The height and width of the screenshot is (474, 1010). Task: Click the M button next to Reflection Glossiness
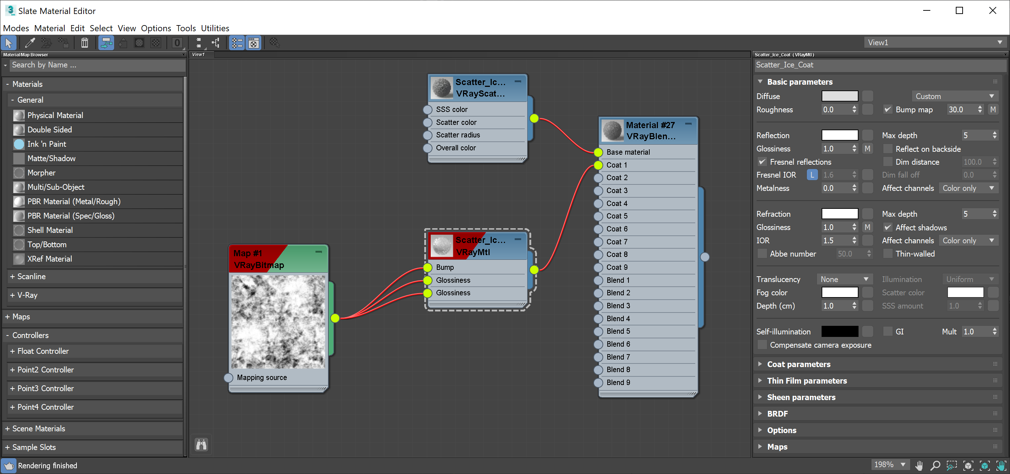[867, 149]
